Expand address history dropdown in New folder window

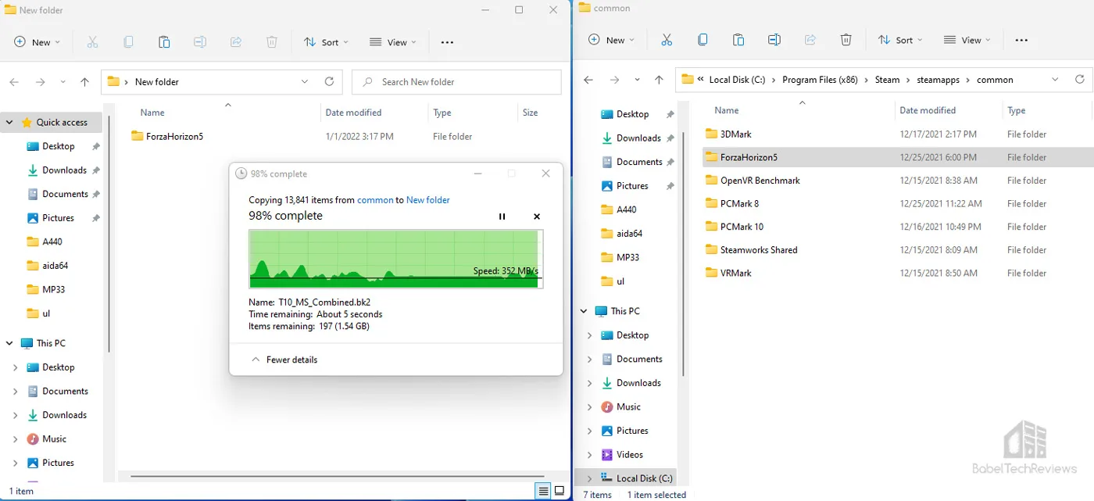click(305, 81)
